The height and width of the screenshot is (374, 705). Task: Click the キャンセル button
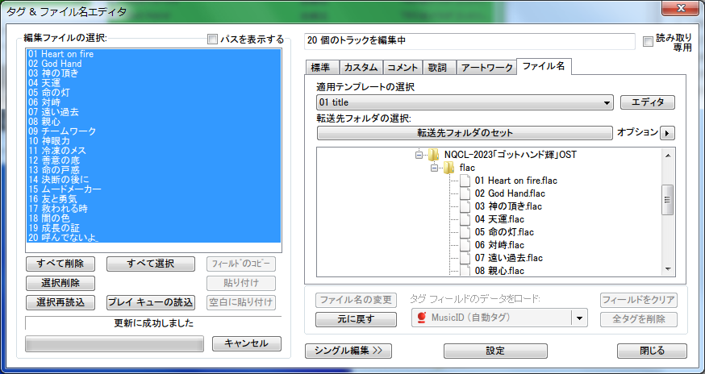click(246, 343)
